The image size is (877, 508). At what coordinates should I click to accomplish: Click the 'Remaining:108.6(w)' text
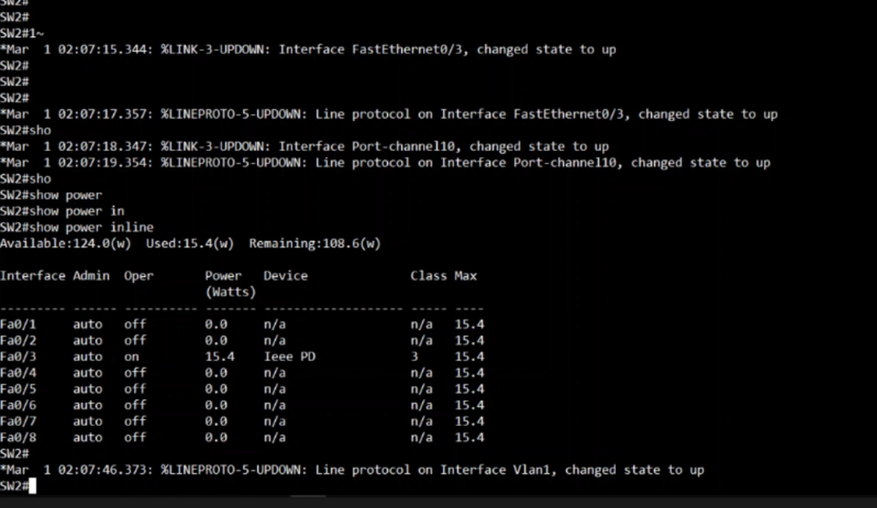coord(315,243)
